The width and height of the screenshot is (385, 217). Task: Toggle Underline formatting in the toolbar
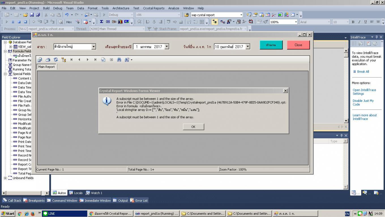click(365, 22)
